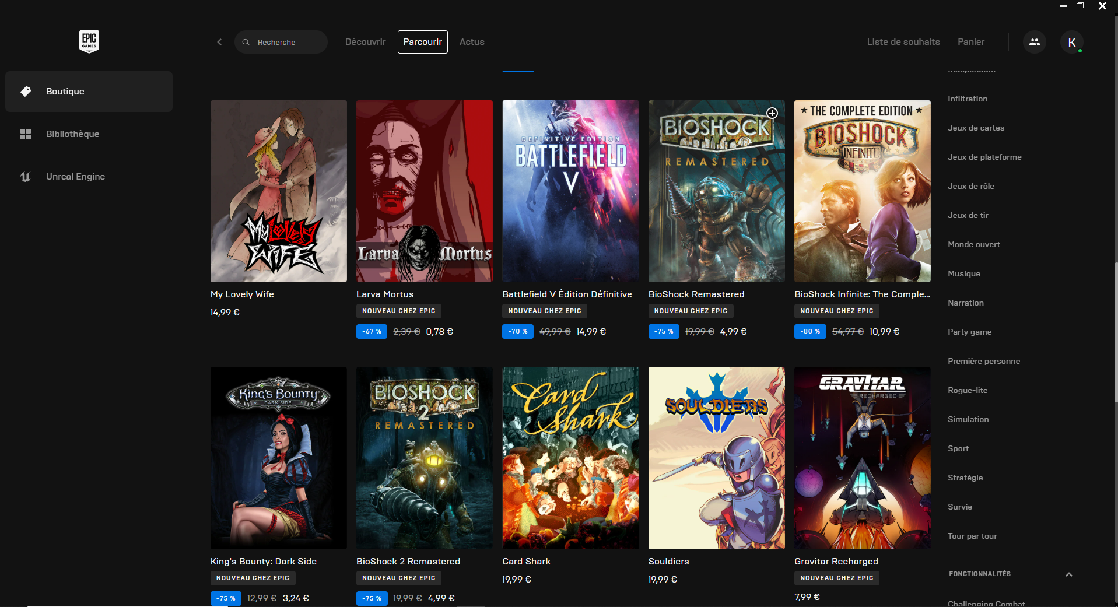This screenshot has height=607, width=1118.
Task: Open the Card Shark game page
Action: coord(570,458)
